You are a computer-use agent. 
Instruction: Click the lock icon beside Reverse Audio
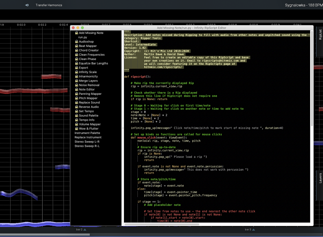tap(76, 107)
